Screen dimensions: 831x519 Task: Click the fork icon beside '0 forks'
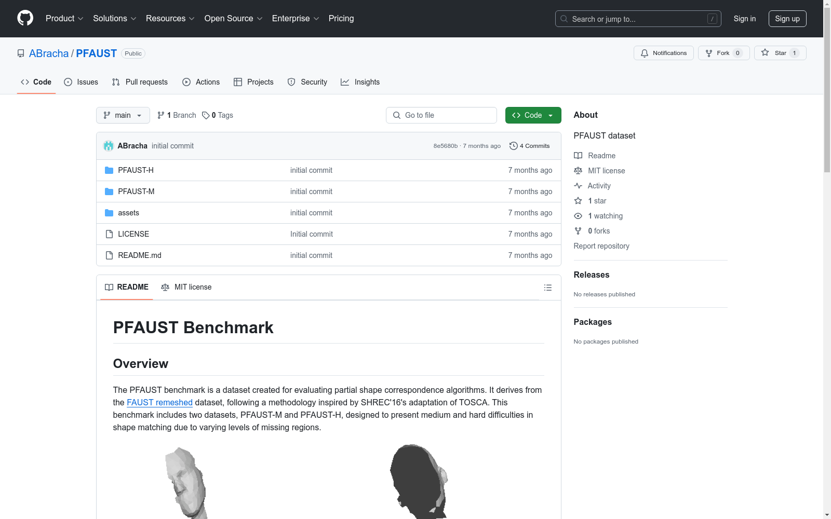click(x=578, y=231)
